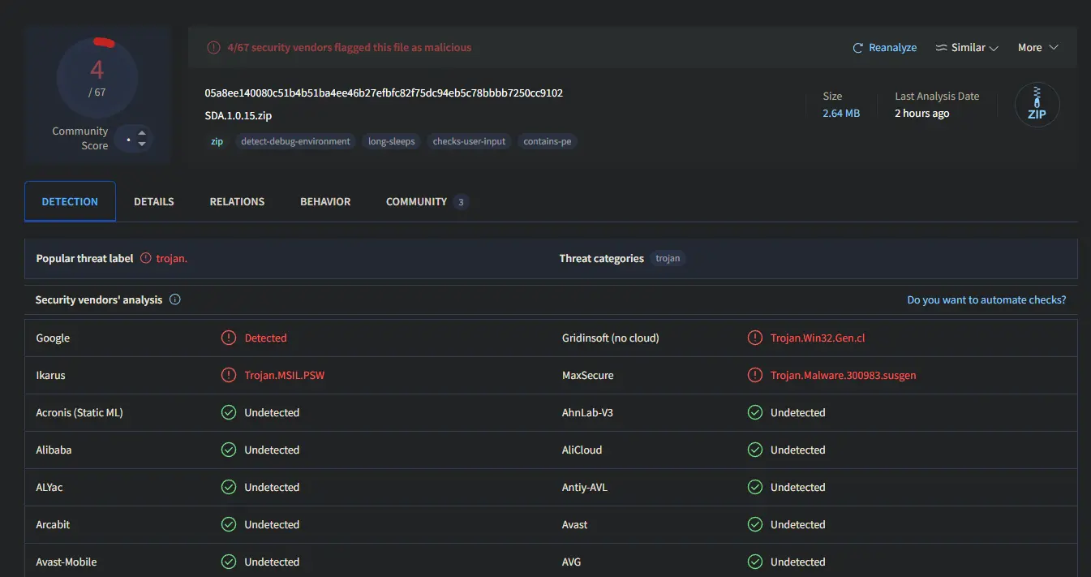
Task: Open the Similar dropdown menu
Action: pos(967,48)
